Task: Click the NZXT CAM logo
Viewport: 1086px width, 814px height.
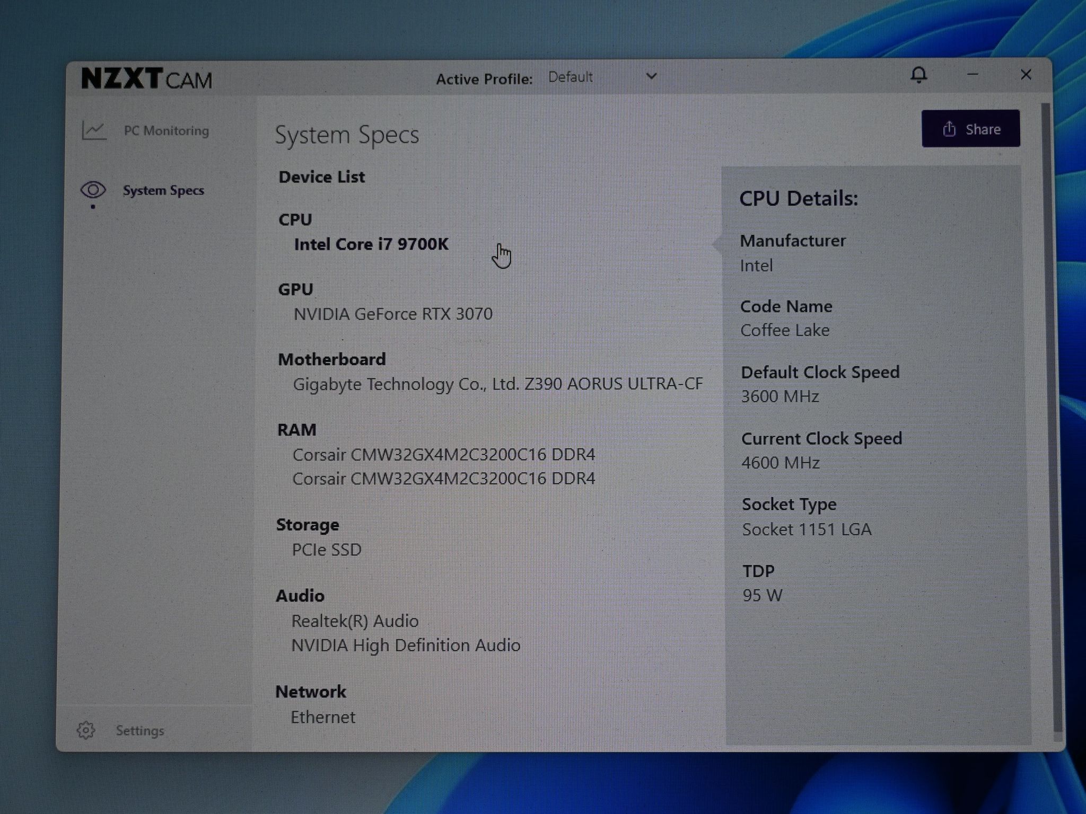Action: pyautogui.click(x=146, y=79)
